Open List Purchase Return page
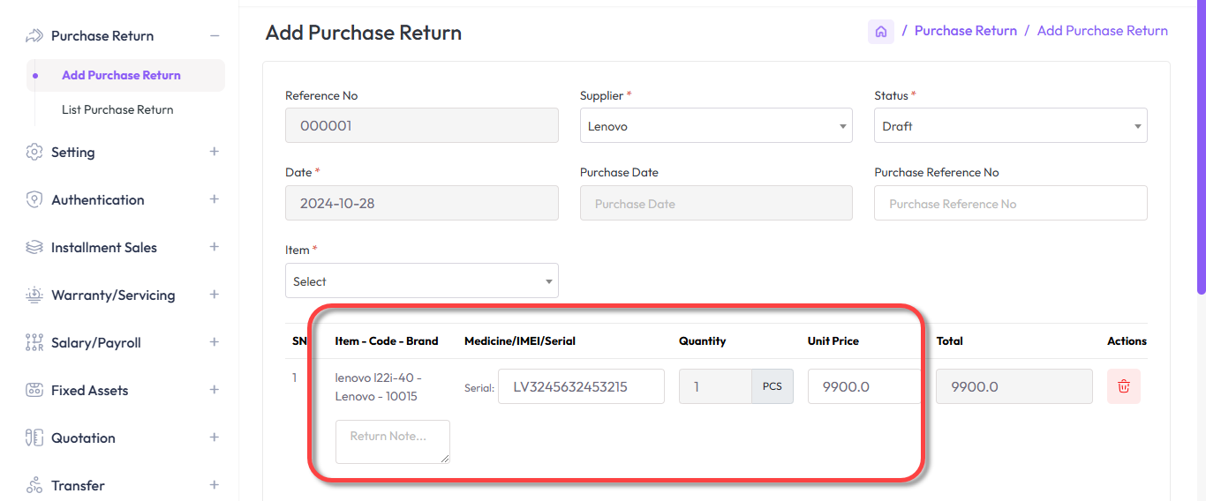This screenshot has height=501, width=1206. (x=117, y=110)
